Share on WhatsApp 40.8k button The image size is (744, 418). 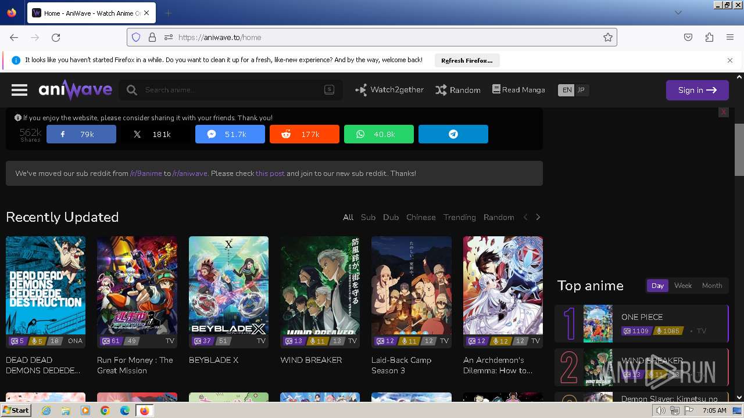point(379,134)
